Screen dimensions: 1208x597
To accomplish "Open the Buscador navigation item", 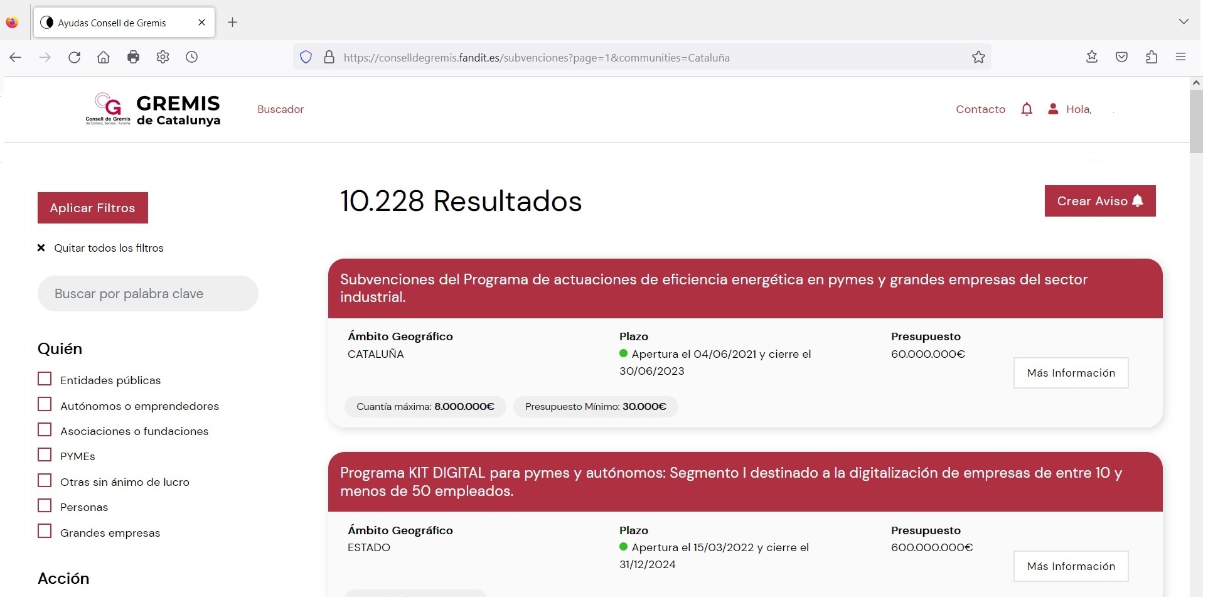I will (281, 109).
